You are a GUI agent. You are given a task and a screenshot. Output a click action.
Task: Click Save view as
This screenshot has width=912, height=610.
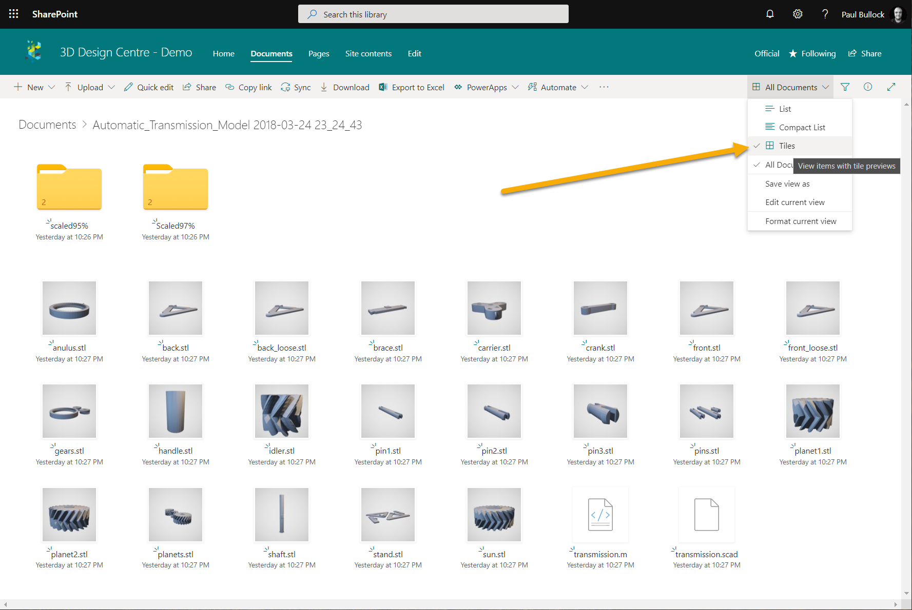(x=787, y=184)
